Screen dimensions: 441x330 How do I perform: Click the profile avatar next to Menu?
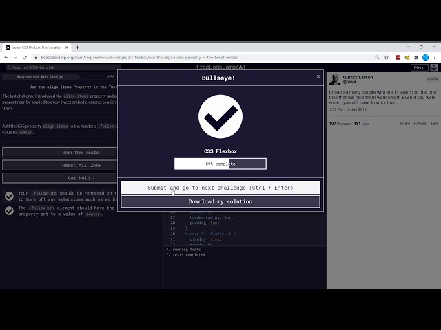434,67
